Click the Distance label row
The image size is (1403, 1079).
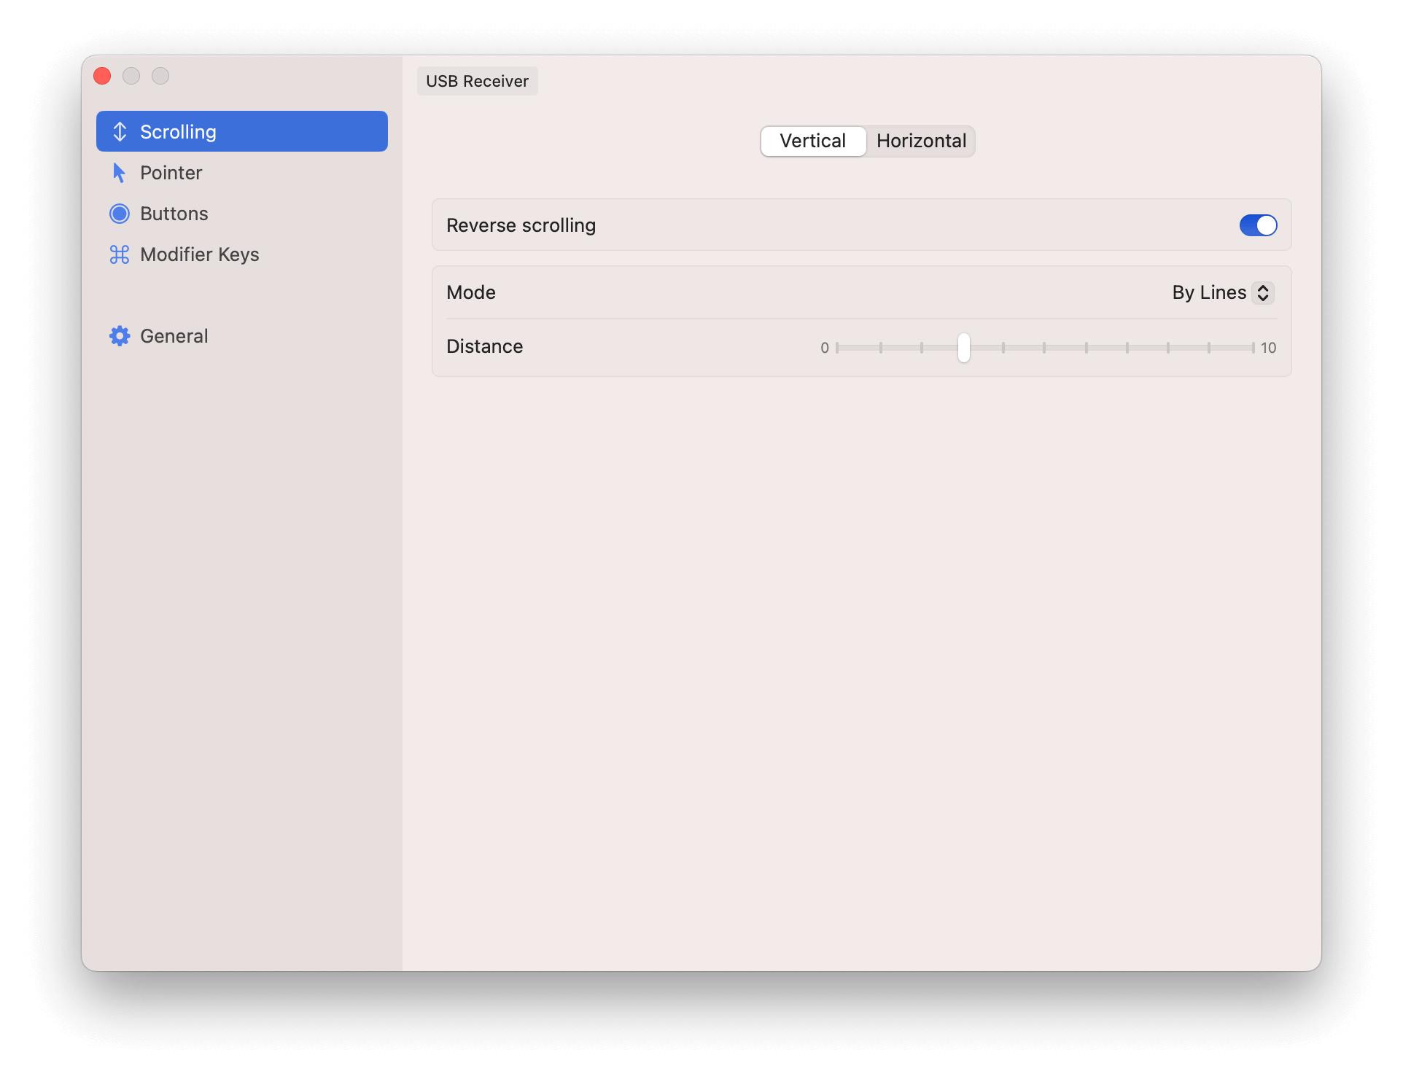(484, 346)
